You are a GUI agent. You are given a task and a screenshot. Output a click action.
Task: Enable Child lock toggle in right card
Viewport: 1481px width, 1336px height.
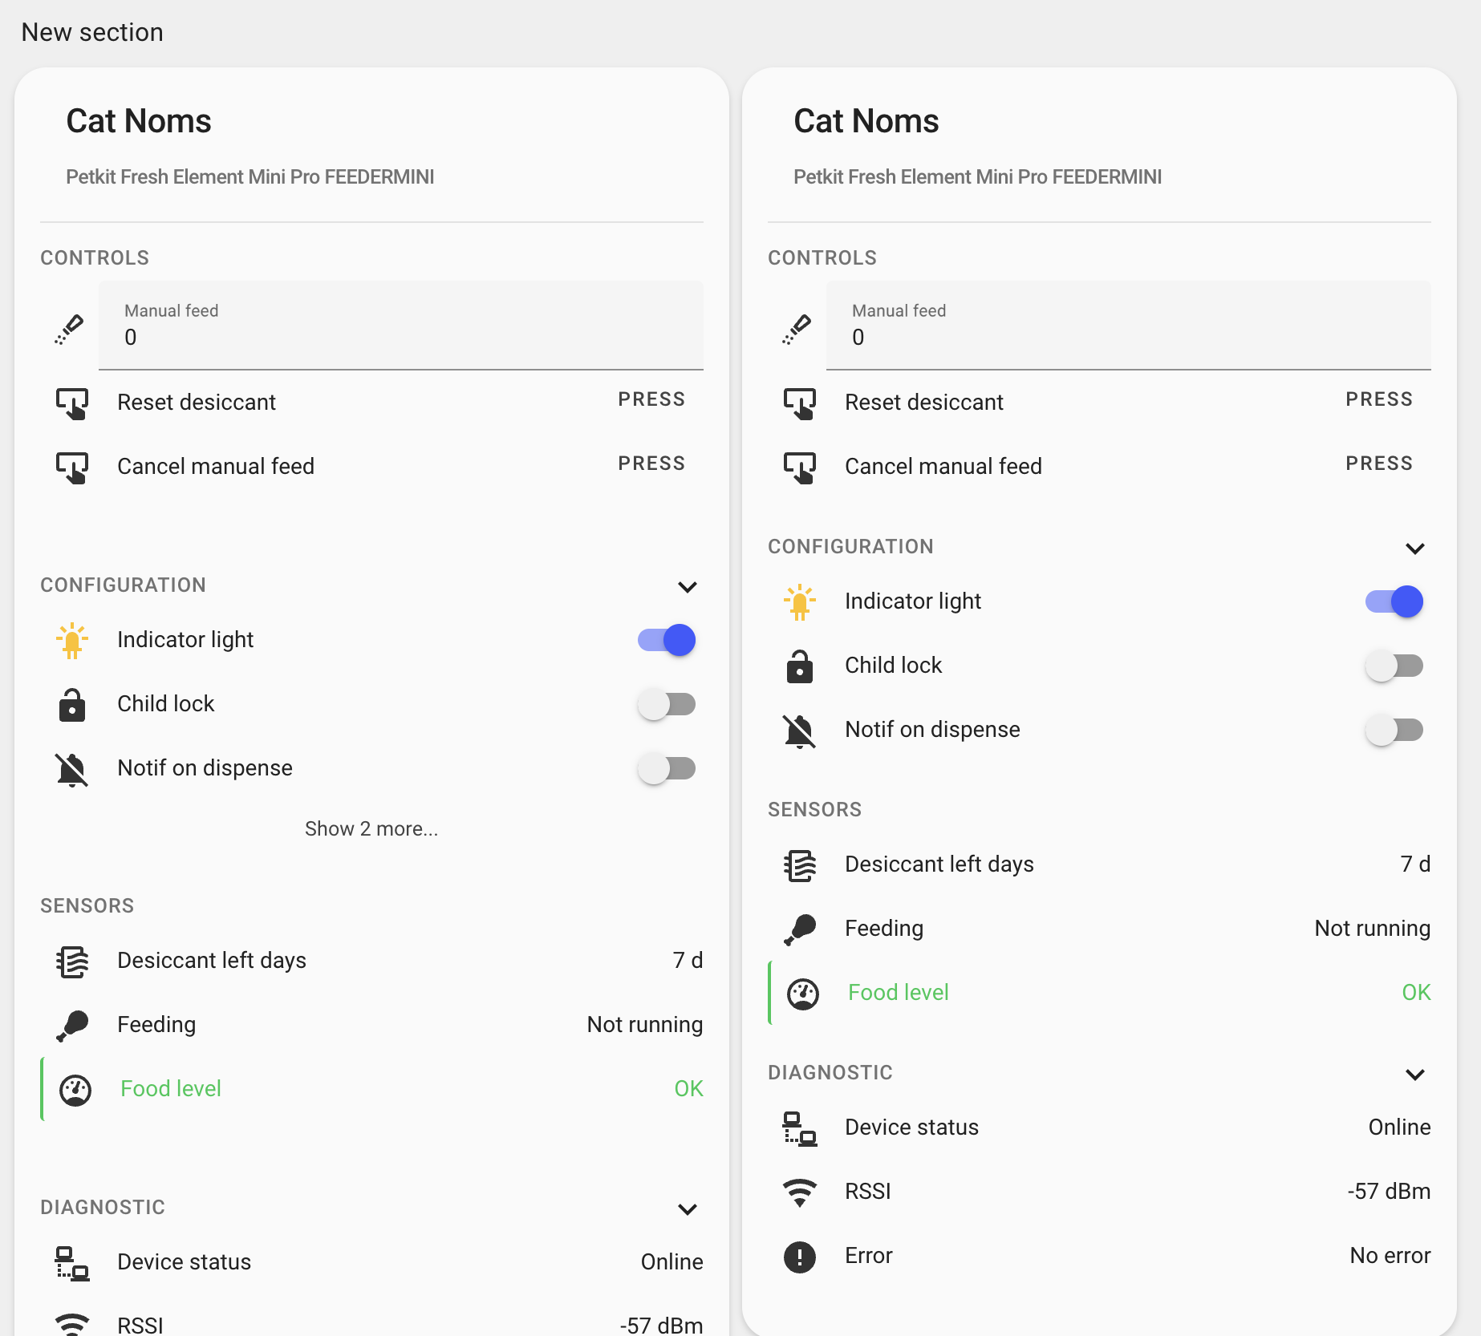click(x=1394, y=666)
